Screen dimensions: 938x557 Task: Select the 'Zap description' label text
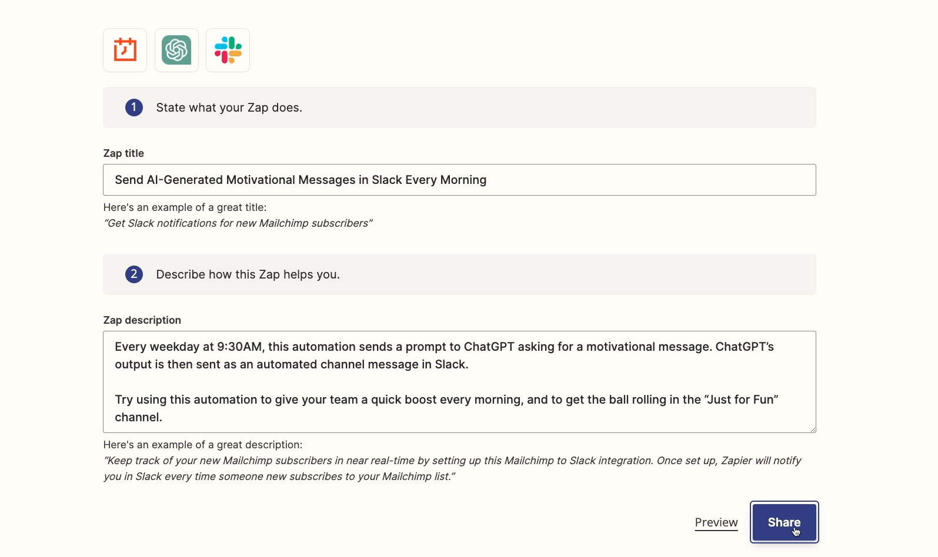point(142,320)
